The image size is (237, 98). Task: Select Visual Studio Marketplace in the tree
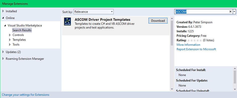(25, 25)
